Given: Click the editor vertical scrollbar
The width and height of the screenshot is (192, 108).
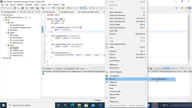Looking at the screenshot, I should (189, 38).
